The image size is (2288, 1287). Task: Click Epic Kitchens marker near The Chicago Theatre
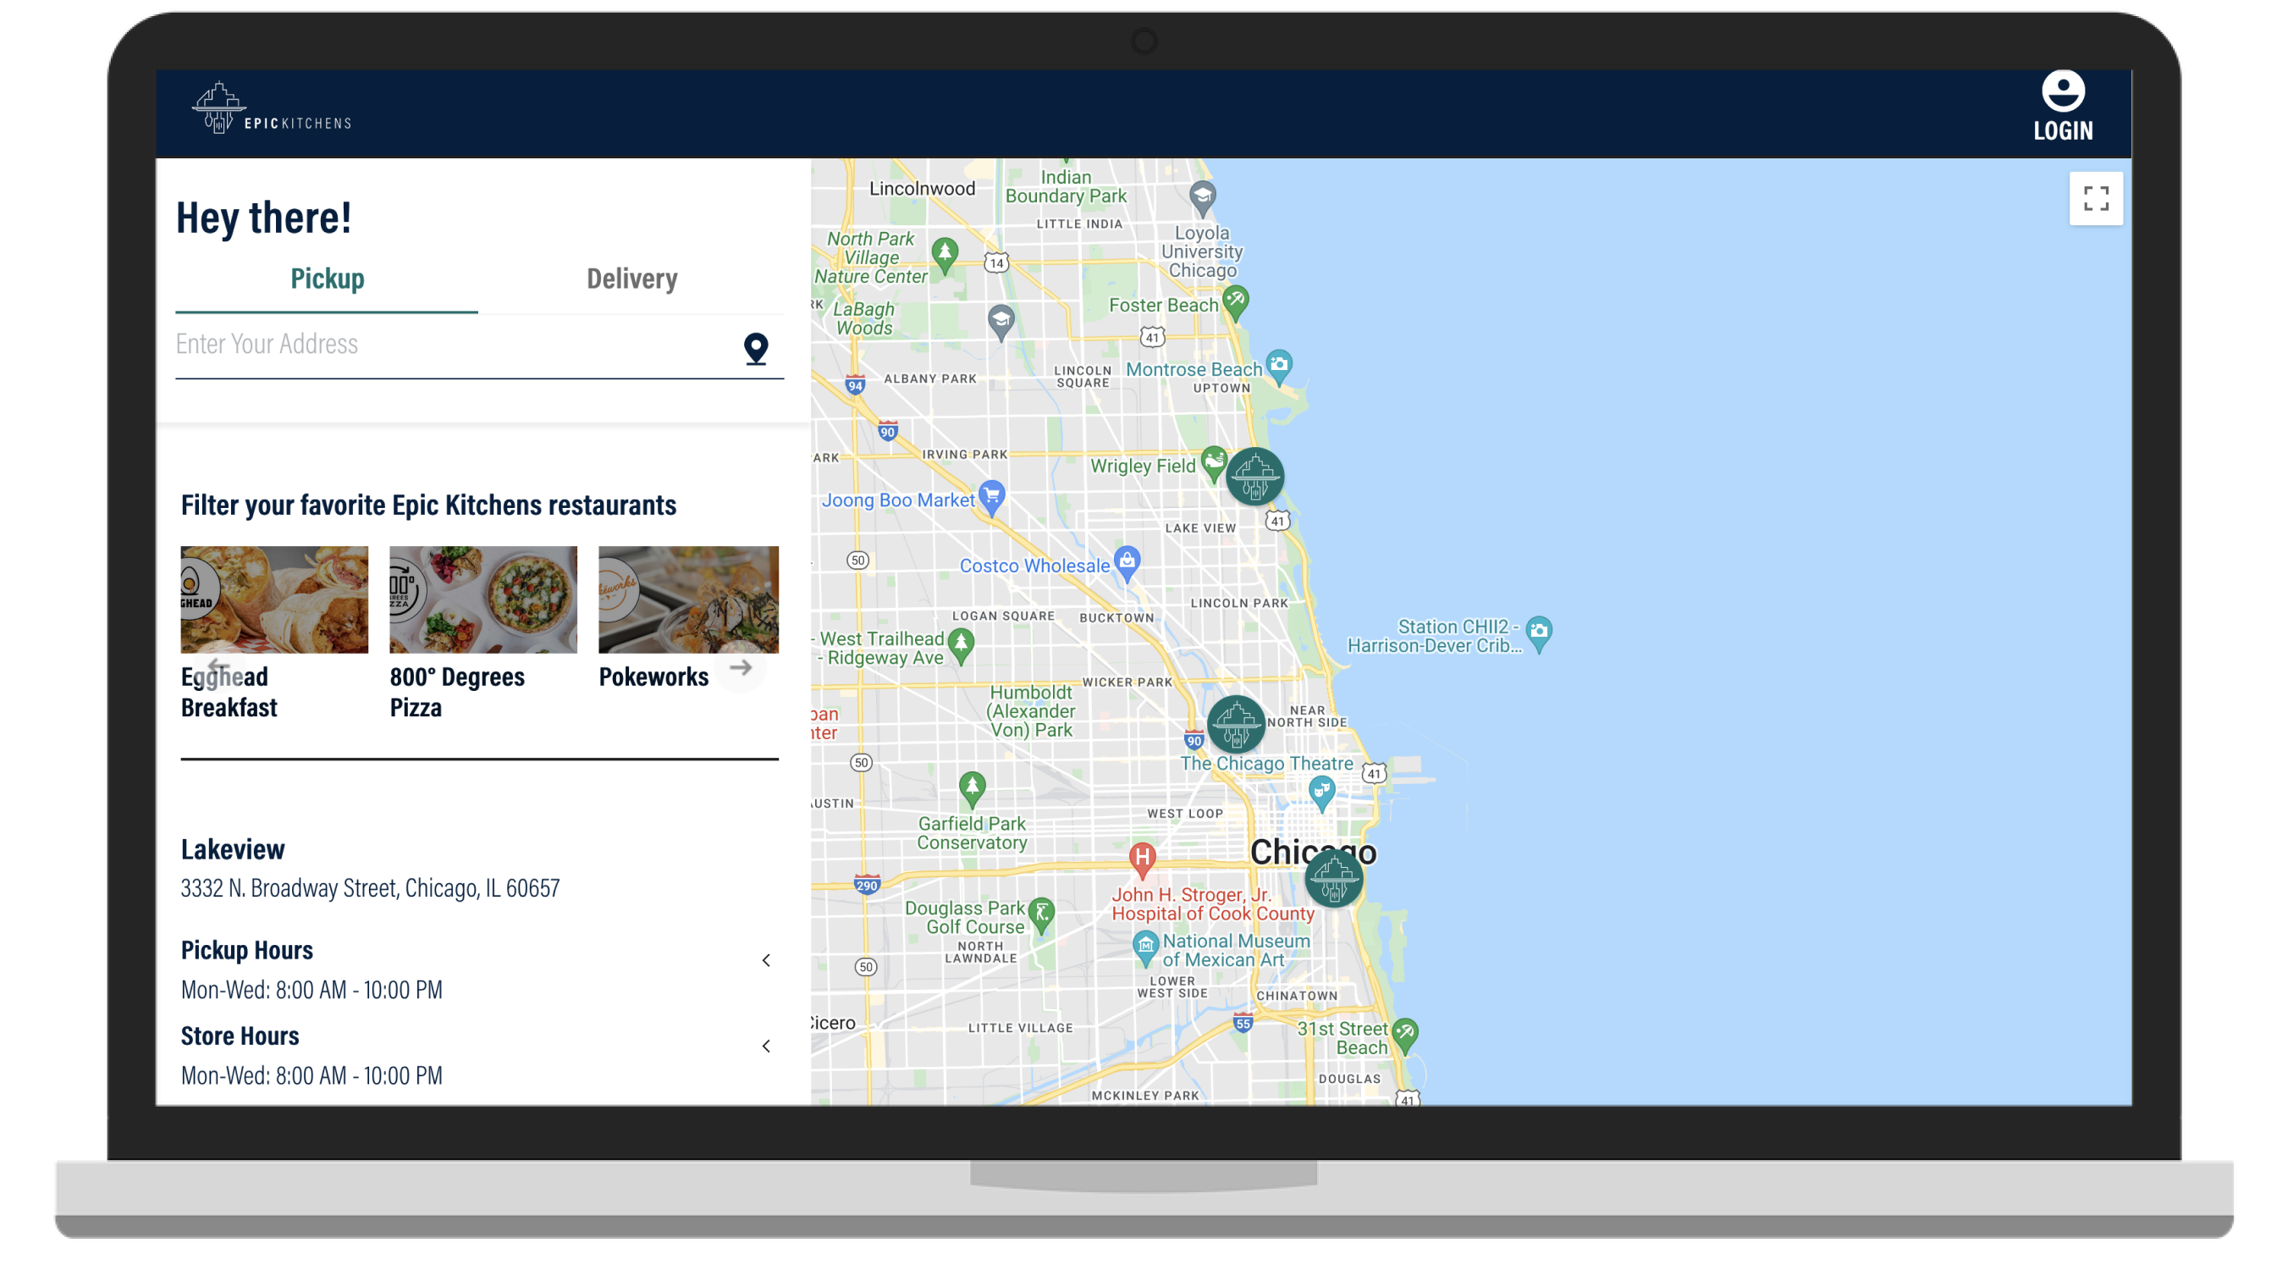[x=1236, y=725]
